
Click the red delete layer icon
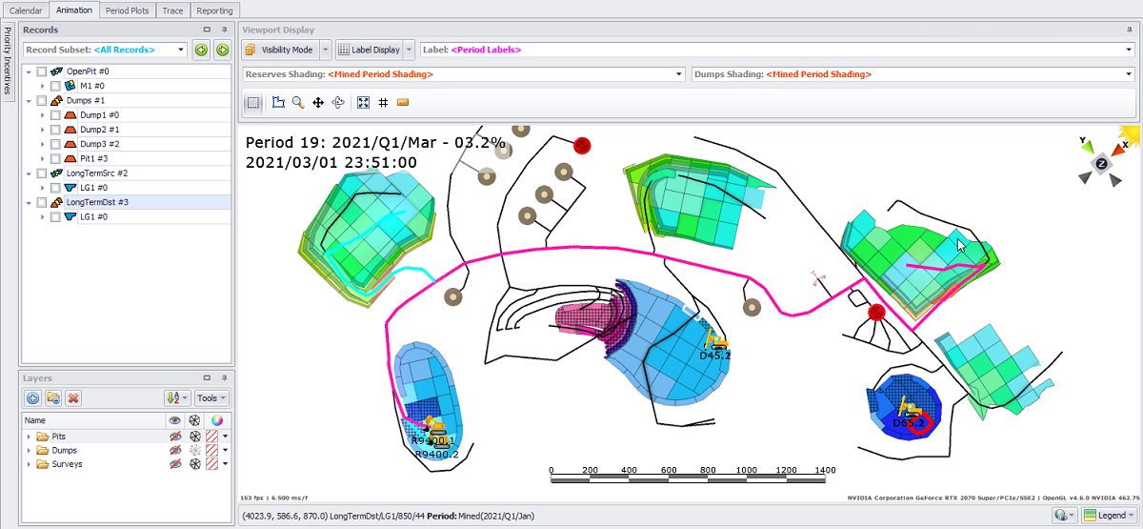coord(73,397)
